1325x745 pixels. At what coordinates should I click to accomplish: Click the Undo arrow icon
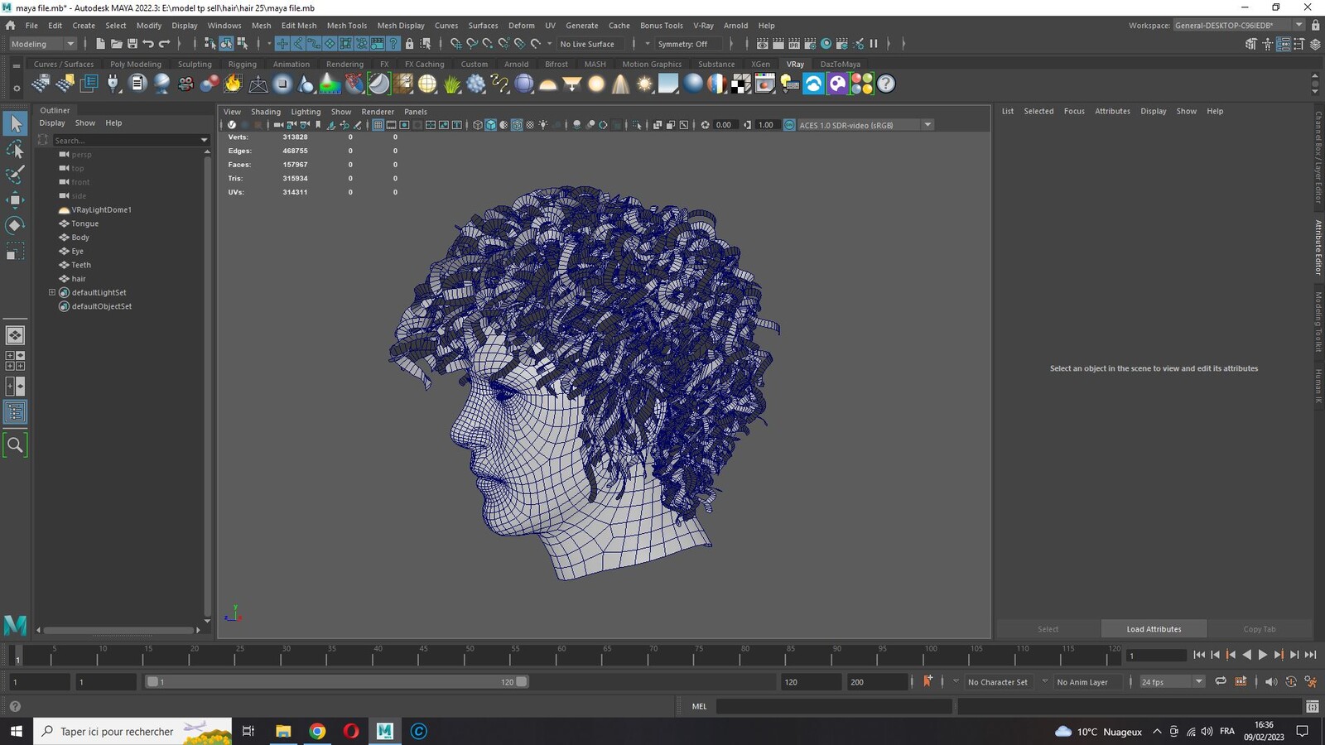point(147,44)
